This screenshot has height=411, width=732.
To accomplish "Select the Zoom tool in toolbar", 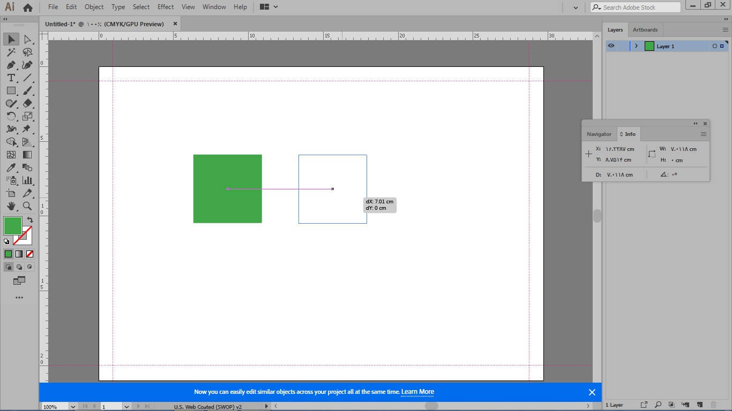I will [x=27, y=206].
